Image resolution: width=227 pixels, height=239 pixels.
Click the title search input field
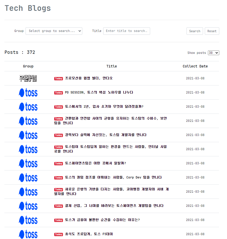tap(127, 31)
